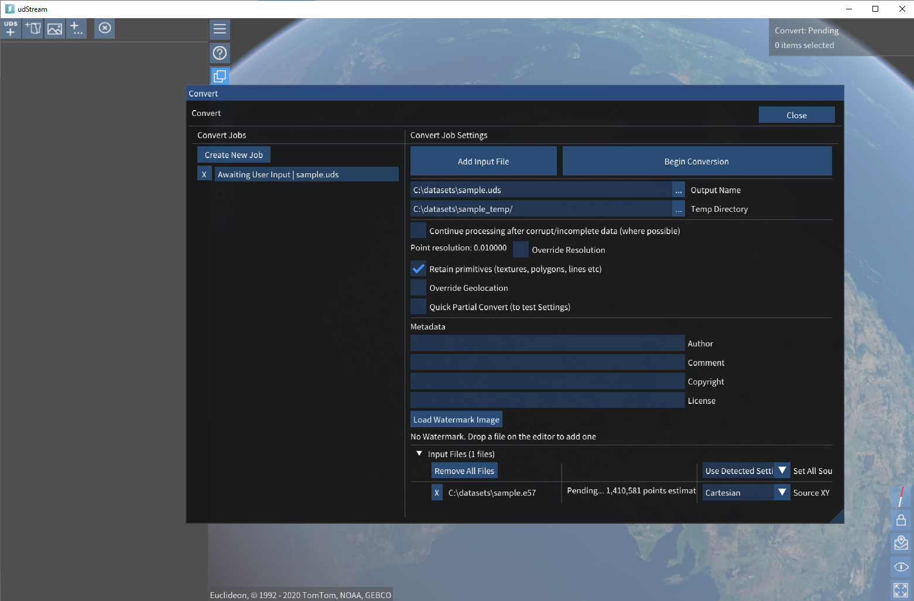Screen dimensions: 914x601
Task: Open the help question mark icon
Action: [220, 53]
